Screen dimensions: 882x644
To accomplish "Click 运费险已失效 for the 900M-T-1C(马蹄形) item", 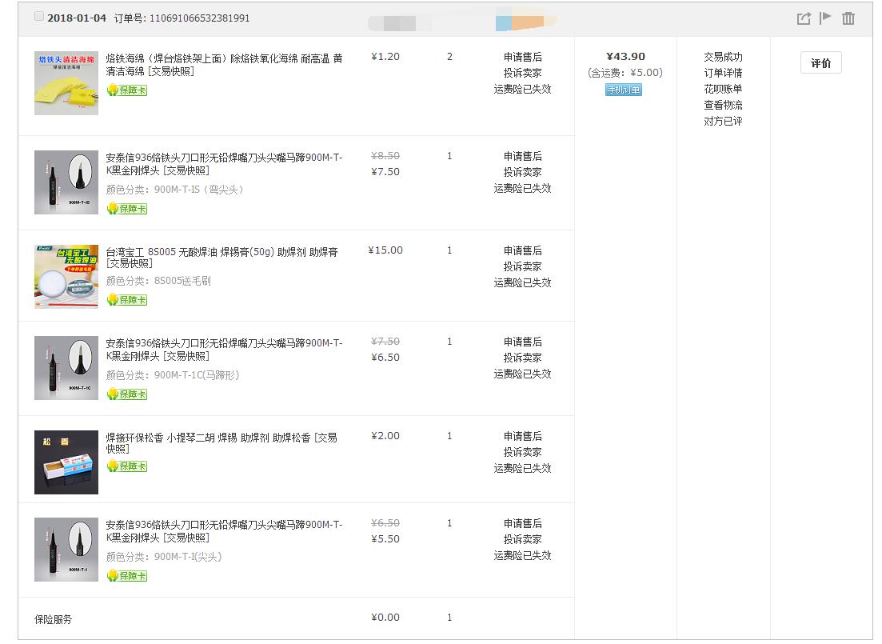I will click(x=522, y=374).
